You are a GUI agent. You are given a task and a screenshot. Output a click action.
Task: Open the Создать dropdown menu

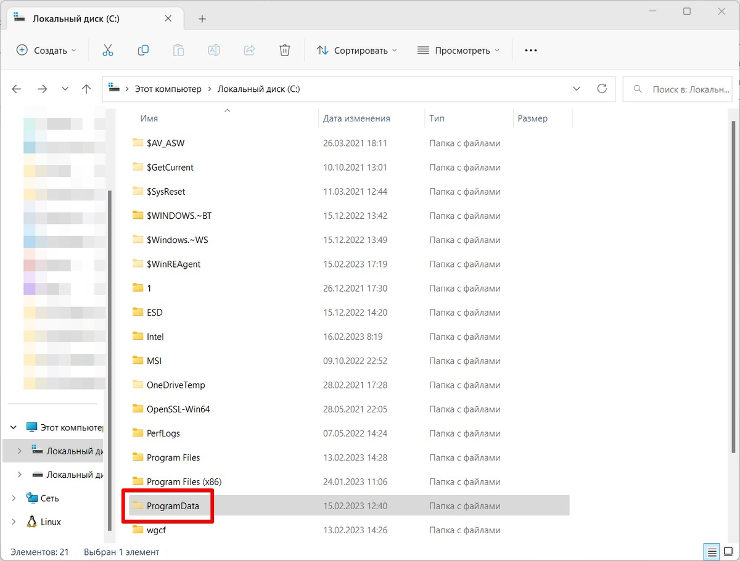46,51
